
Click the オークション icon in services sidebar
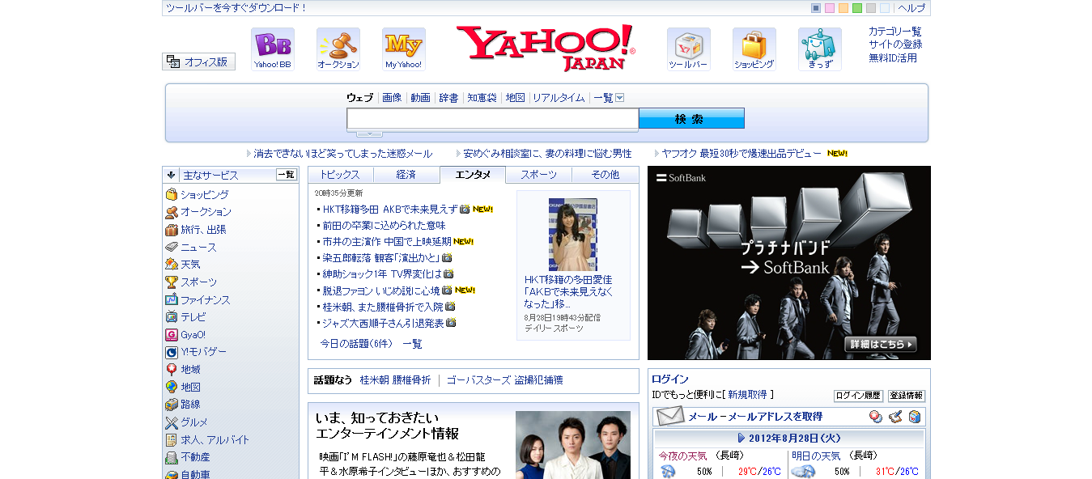click(172, 212)
